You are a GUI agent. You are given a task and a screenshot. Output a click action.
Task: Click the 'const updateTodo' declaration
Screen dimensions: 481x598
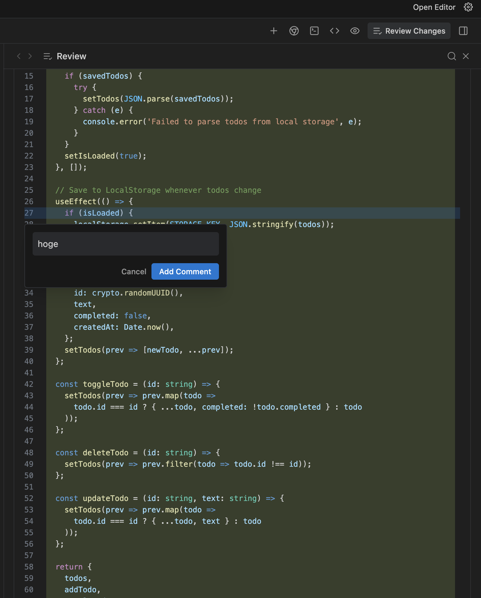[170, 498]
